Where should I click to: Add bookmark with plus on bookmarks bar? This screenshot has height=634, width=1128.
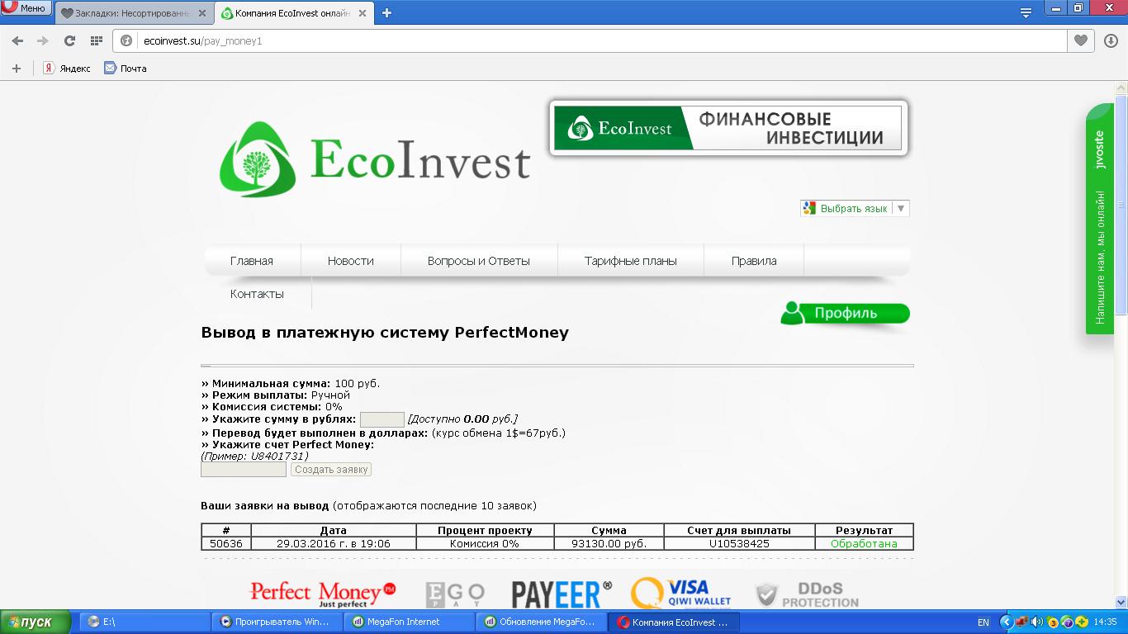click(x=16, y=69)
